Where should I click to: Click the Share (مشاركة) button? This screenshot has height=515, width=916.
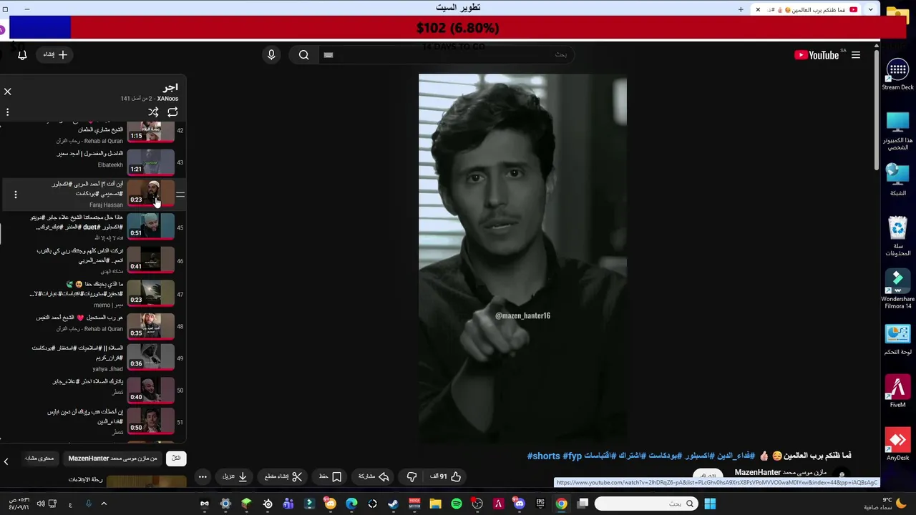pos(374,476)
